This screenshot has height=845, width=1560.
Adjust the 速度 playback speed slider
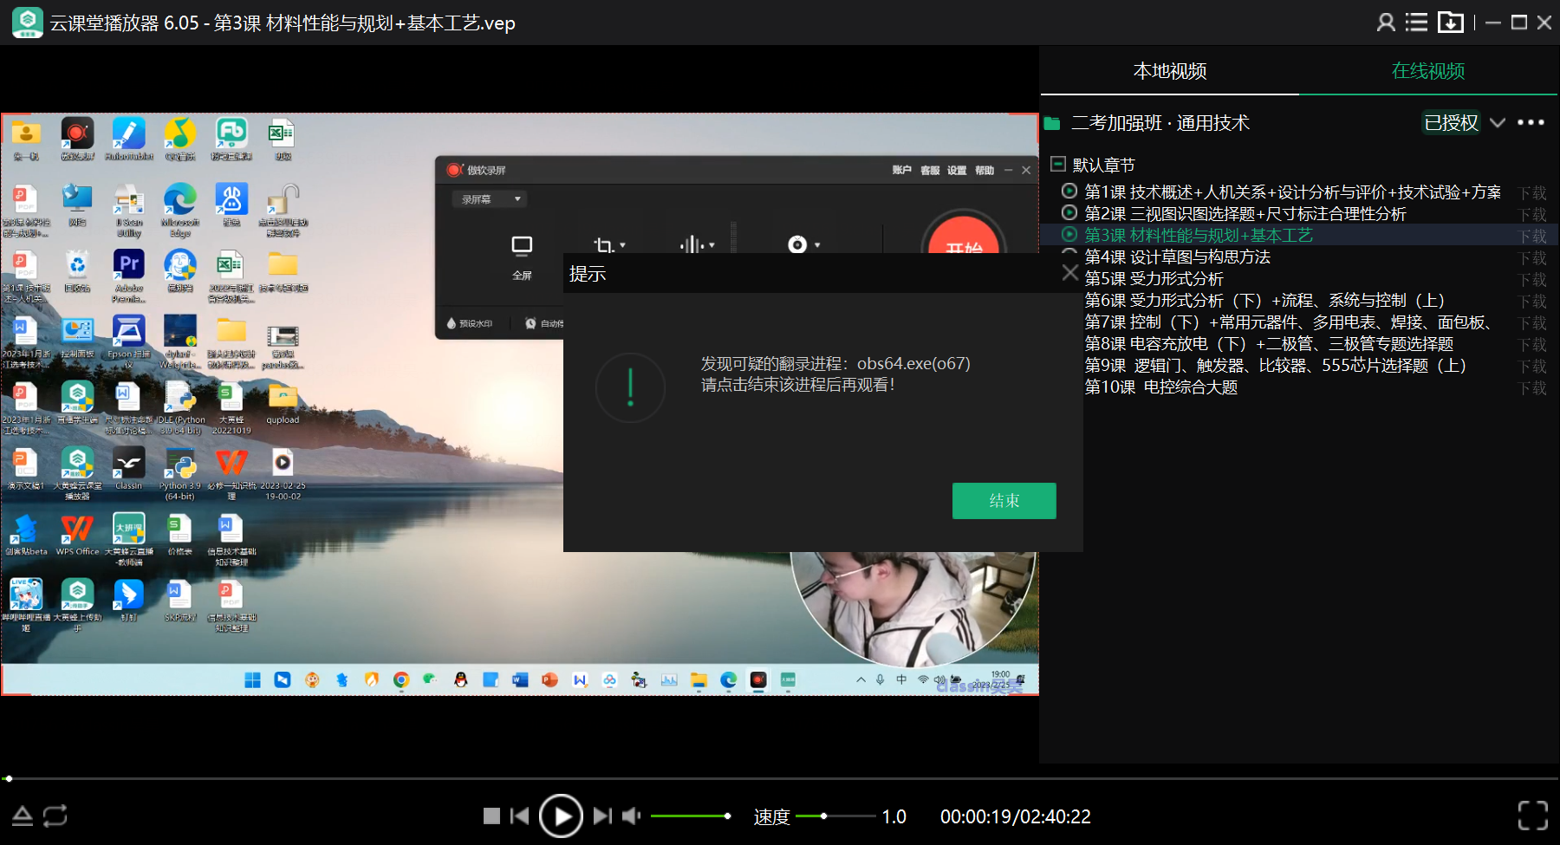(x=835, y=816)
